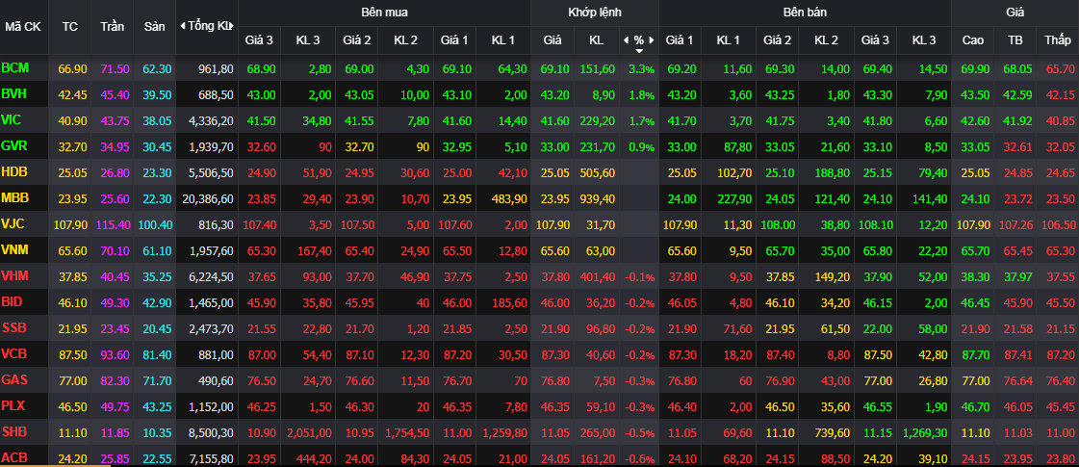Screen dimensions: 1079x467
Task: Click VNM ceiling price 70.10
Action: click(x=115, y=250)
